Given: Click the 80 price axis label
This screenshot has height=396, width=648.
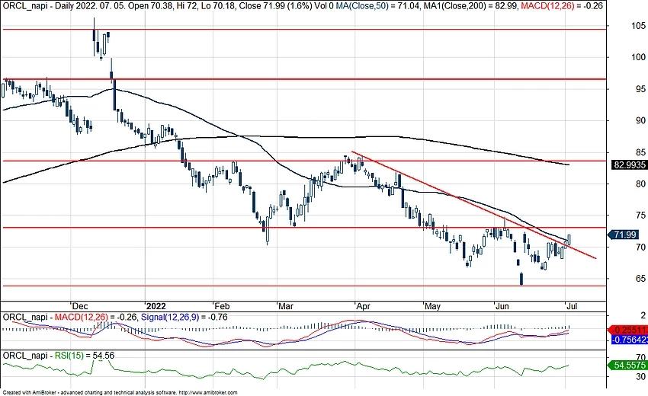Looking at the screenshot, I should [x=641, y=184].
